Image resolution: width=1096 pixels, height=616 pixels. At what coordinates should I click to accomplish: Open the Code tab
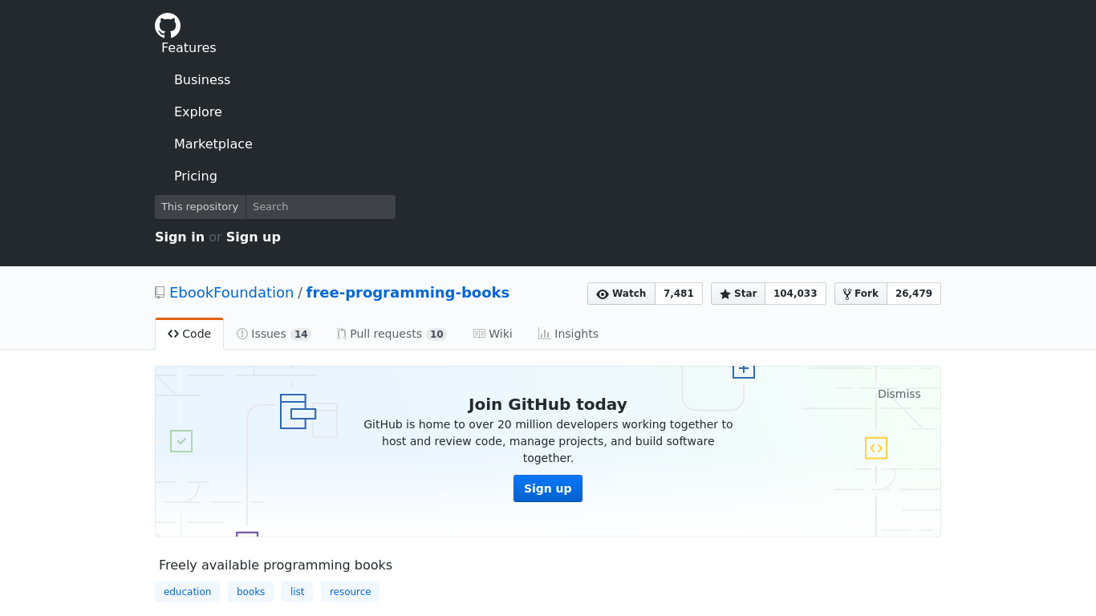coord(189,334)
